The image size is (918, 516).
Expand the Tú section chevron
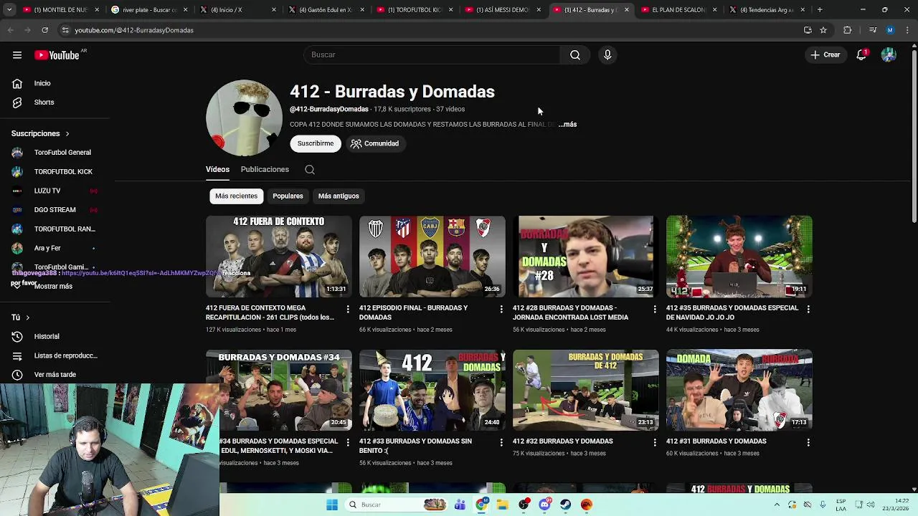(27, 317)
